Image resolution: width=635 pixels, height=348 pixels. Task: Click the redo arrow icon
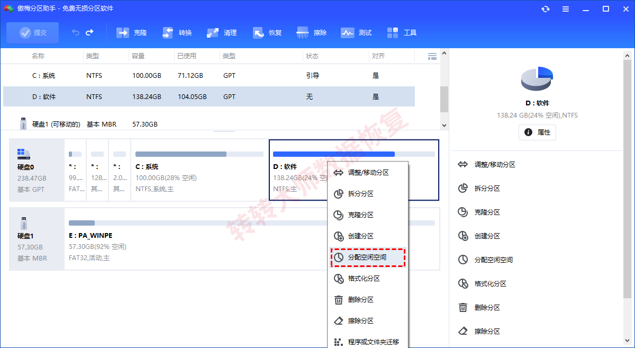point(89,33)
